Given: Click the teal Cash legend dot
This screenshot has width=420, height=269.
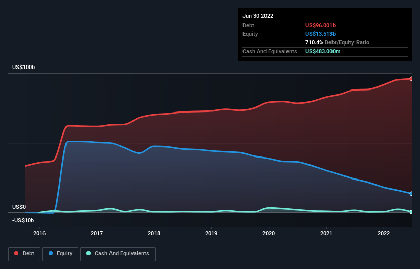Looking at the screenshot, I should [x=89, y=253].
